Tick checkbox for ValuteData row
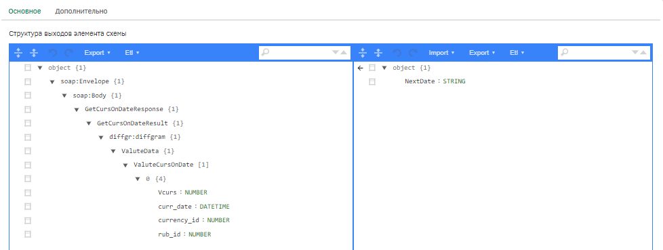Viewport: 663px width, 250px height. pyautogui.click(x=28, y=151)
